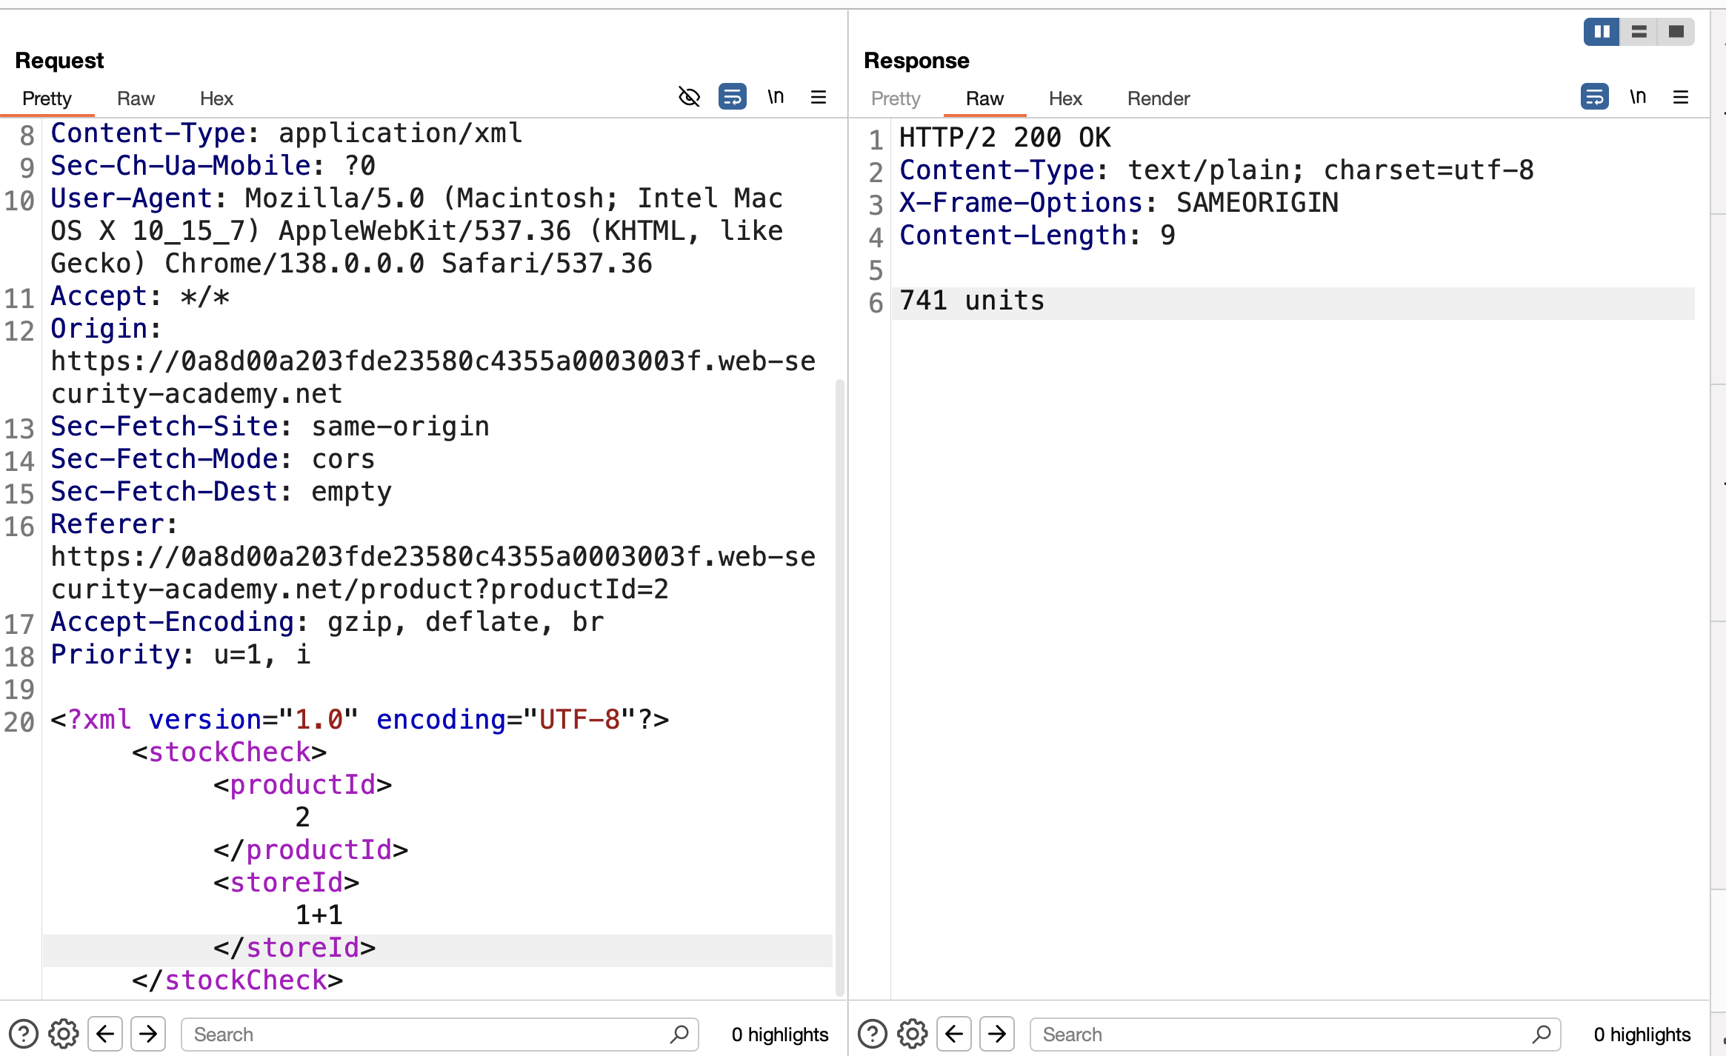
Task: Click the Content-Type application/xml header line
Action: click(x=287, y=133)
